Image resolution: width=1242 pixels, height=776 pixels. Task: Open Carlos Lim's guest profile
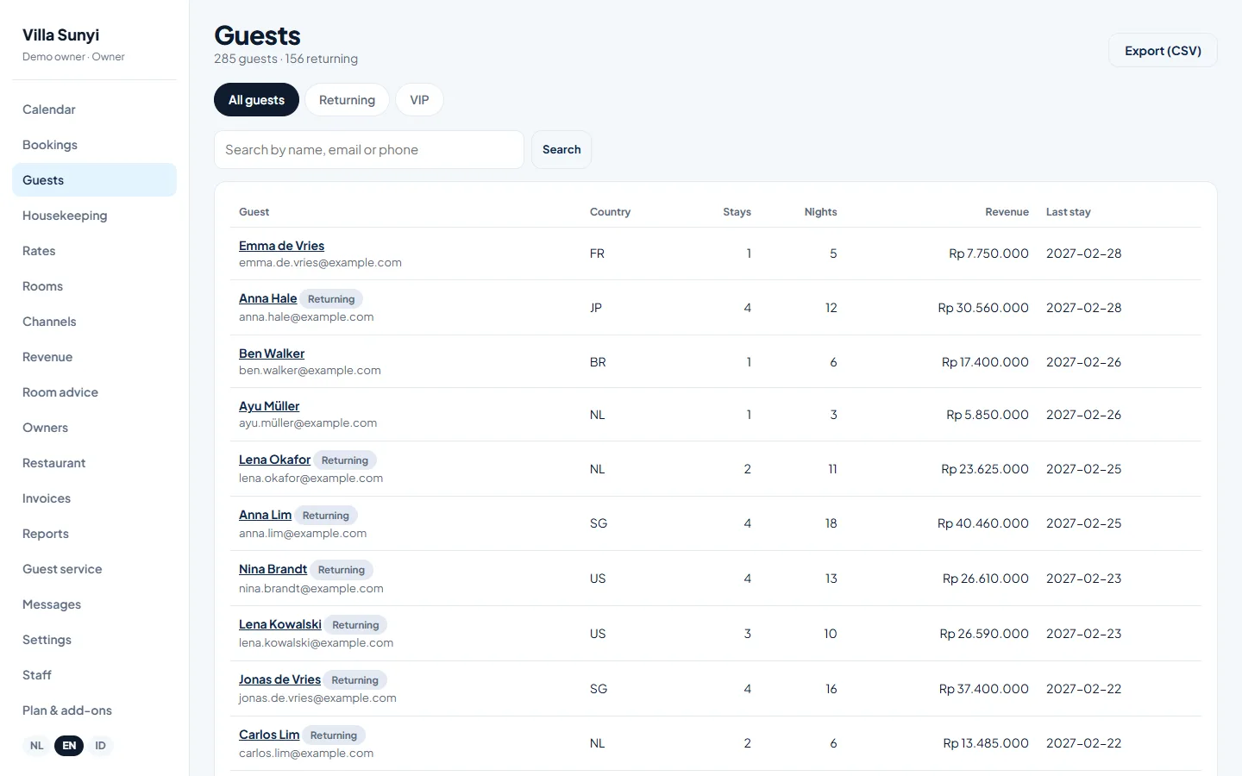(269, 735)
